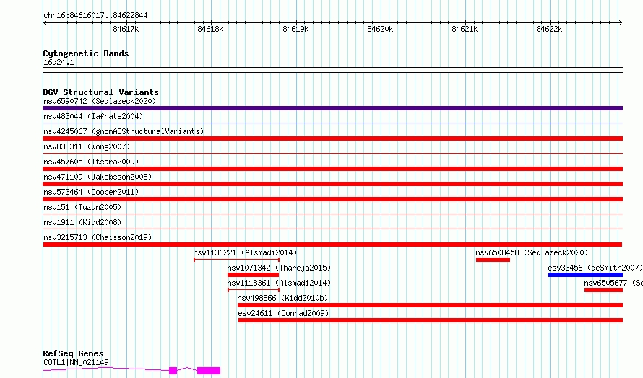643x378 pixels.
Task: Click the 84617k ruler tick label
Action: (x=126, y=29)
